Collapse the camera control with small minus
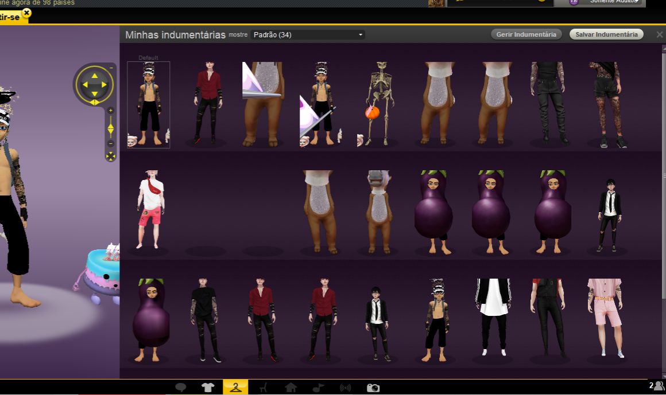 (x=111, y=68)
